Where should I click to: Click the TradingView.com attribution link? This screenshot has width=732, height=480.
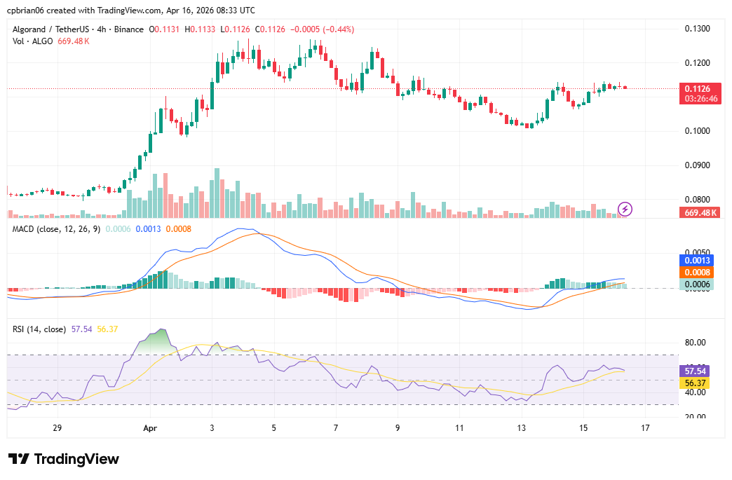tap(130, 10)
